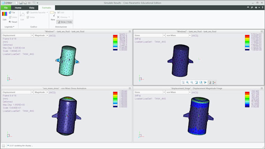The width and height of the screenshot is (265, 149).
Task: Switch to the Home ribbon tab
Action: [x=18, y=8]
